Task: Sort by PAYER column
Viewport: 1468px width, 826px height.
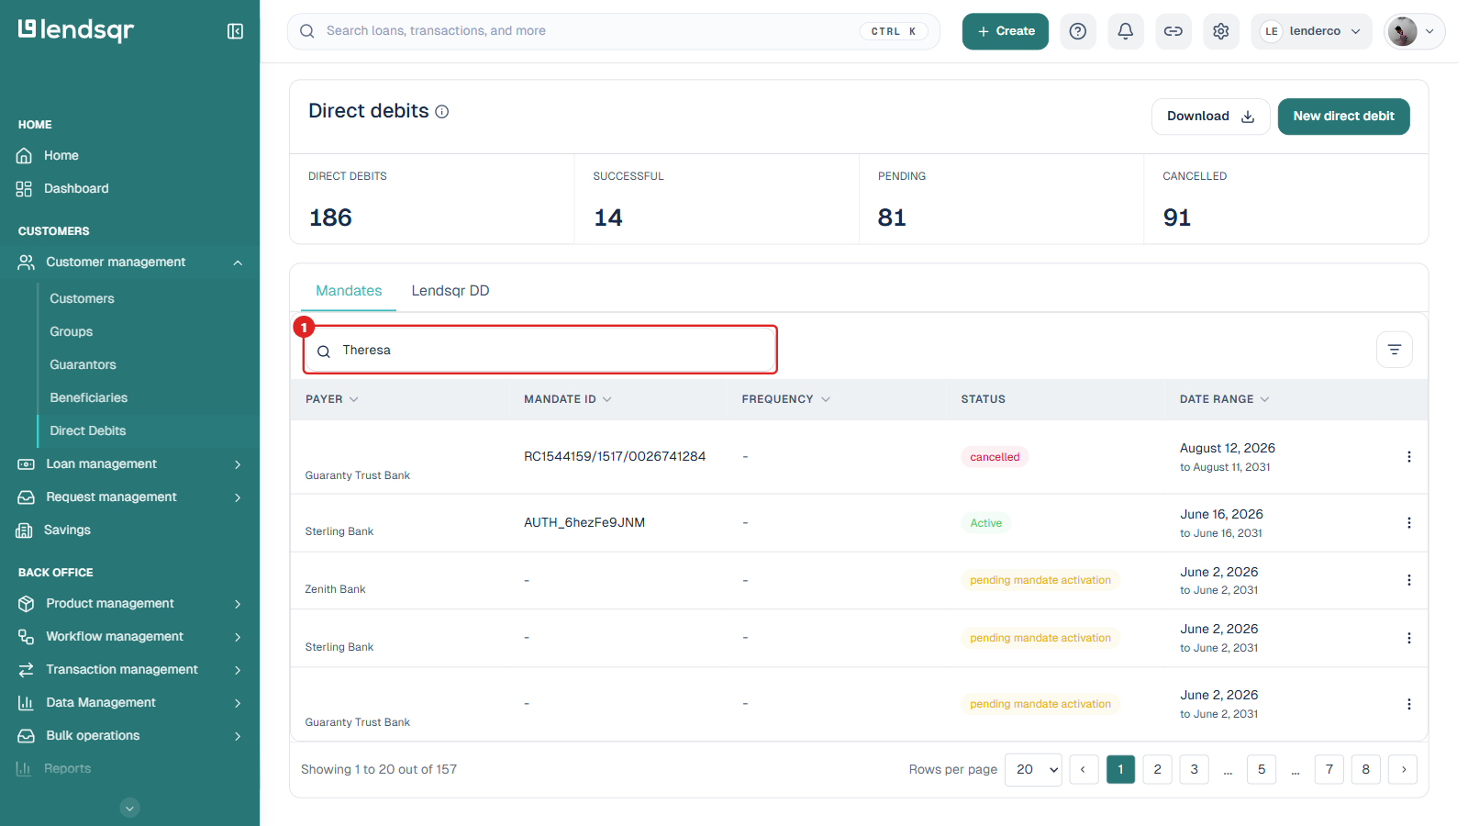Action: point(331,399)
